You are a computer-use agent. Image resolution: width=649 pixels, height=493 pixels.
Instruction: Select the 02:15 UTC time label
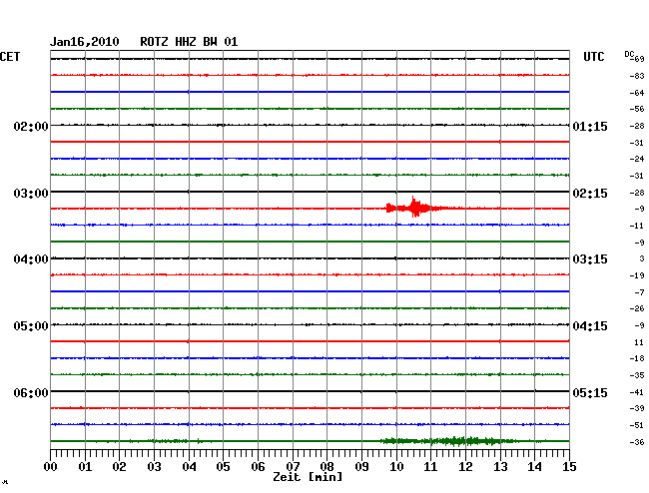tap(590, 194)
